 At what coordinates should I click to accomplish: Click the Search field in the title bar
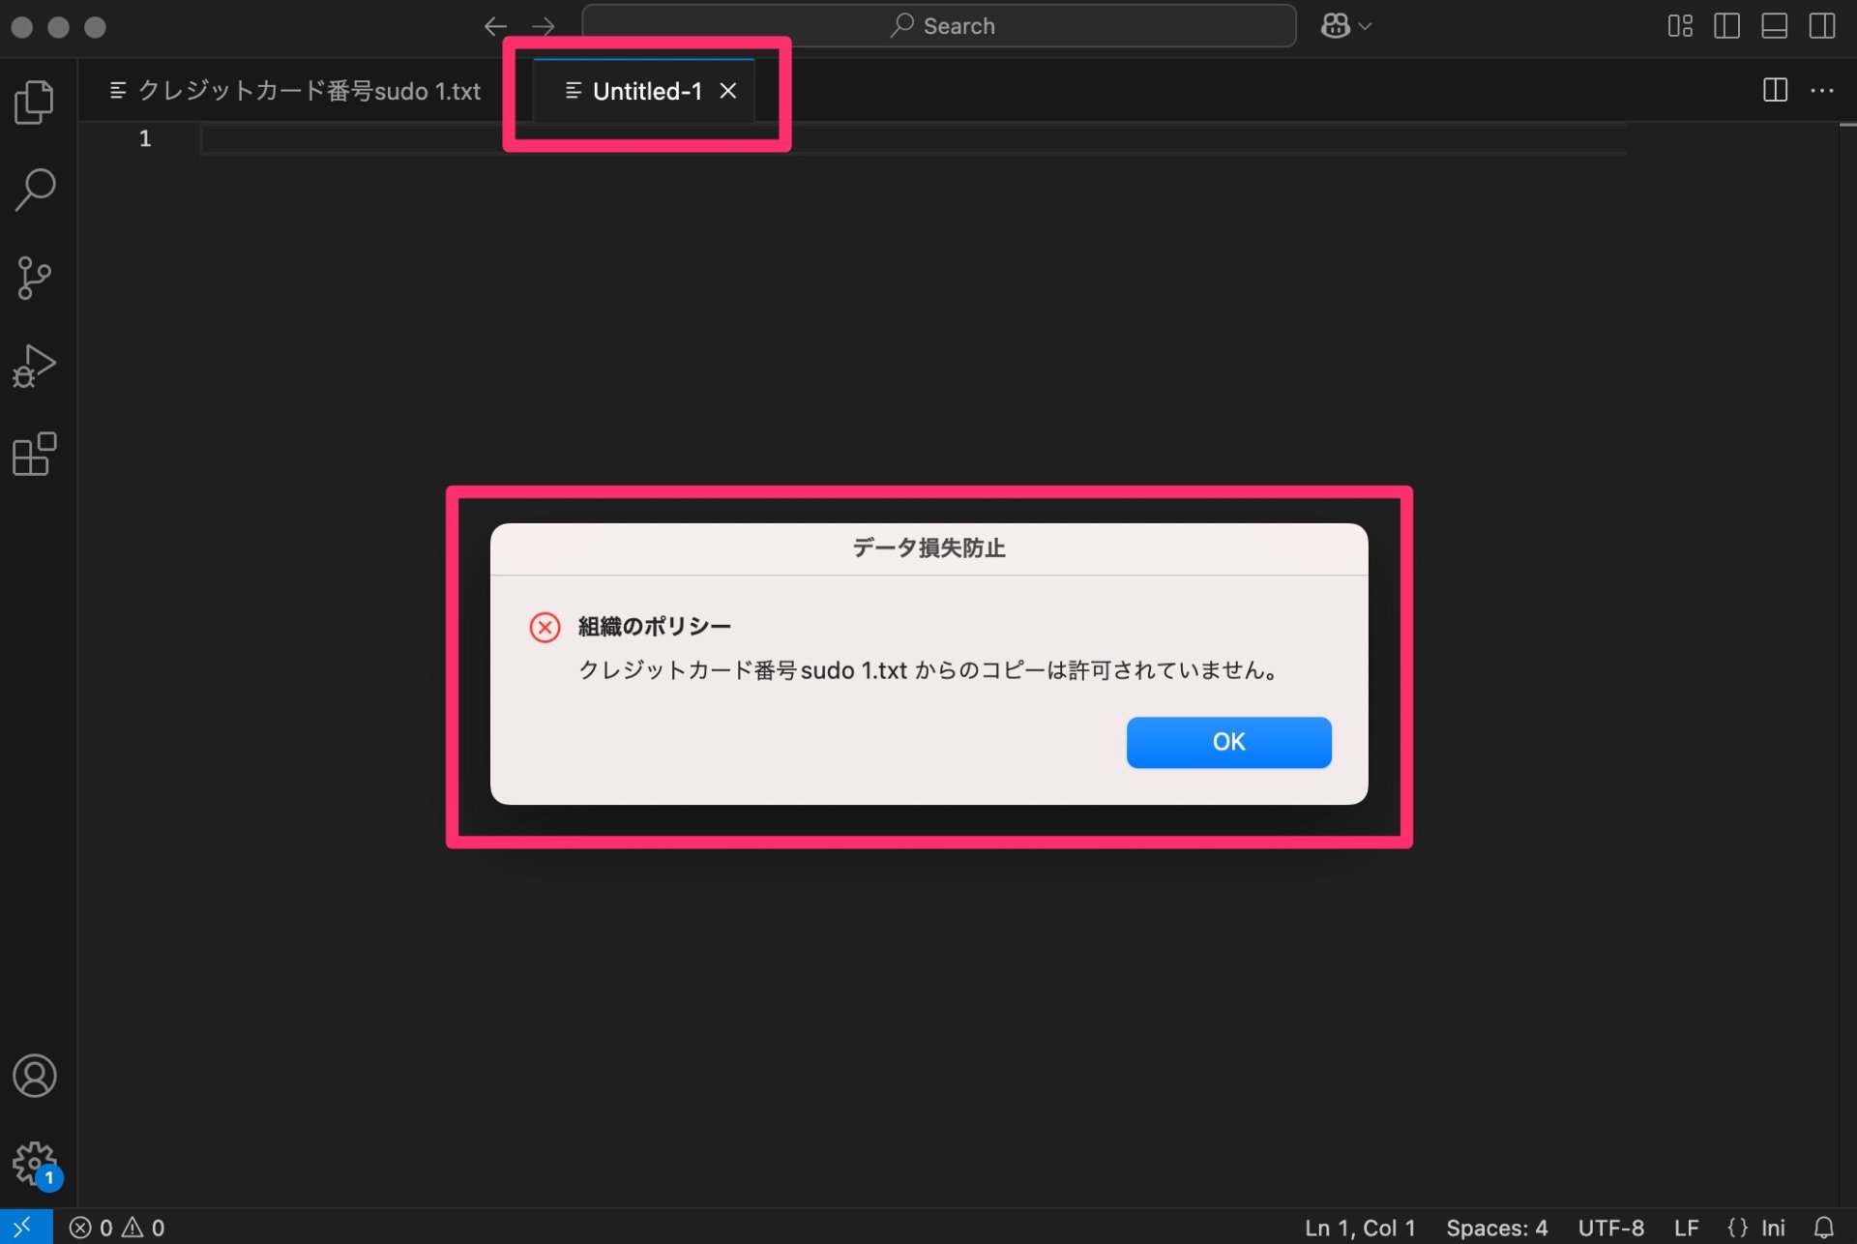click(939, 25)
